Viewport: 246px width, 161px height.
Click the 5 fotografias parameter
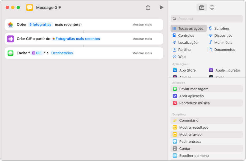tap(40, 24)
